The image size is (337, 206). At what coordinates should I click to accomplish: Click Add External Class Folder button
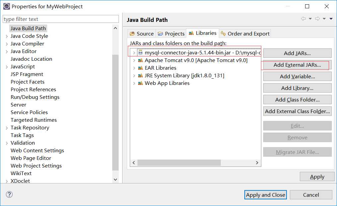[x=297, y=111]
